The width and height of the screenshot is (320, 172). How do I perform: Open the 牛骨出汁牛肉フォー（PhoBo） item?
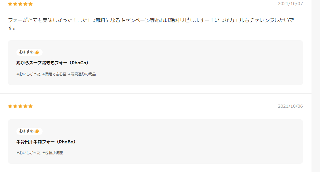(x=46, y=142)
